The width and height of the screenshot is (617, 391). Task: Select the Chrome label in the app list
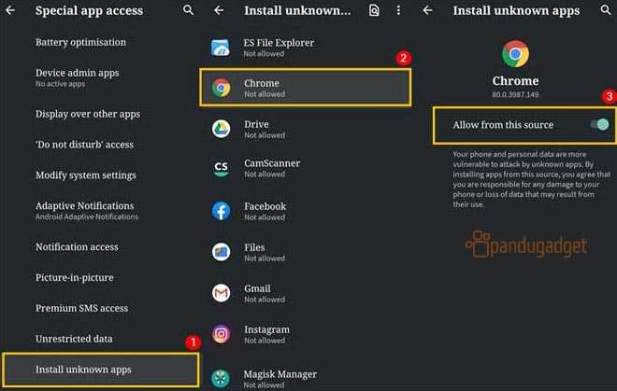[x=261, y=83]
